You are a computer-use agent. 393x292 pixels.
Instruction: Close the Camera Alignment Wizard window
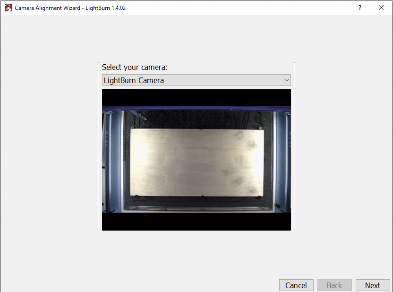coord(381,8)
